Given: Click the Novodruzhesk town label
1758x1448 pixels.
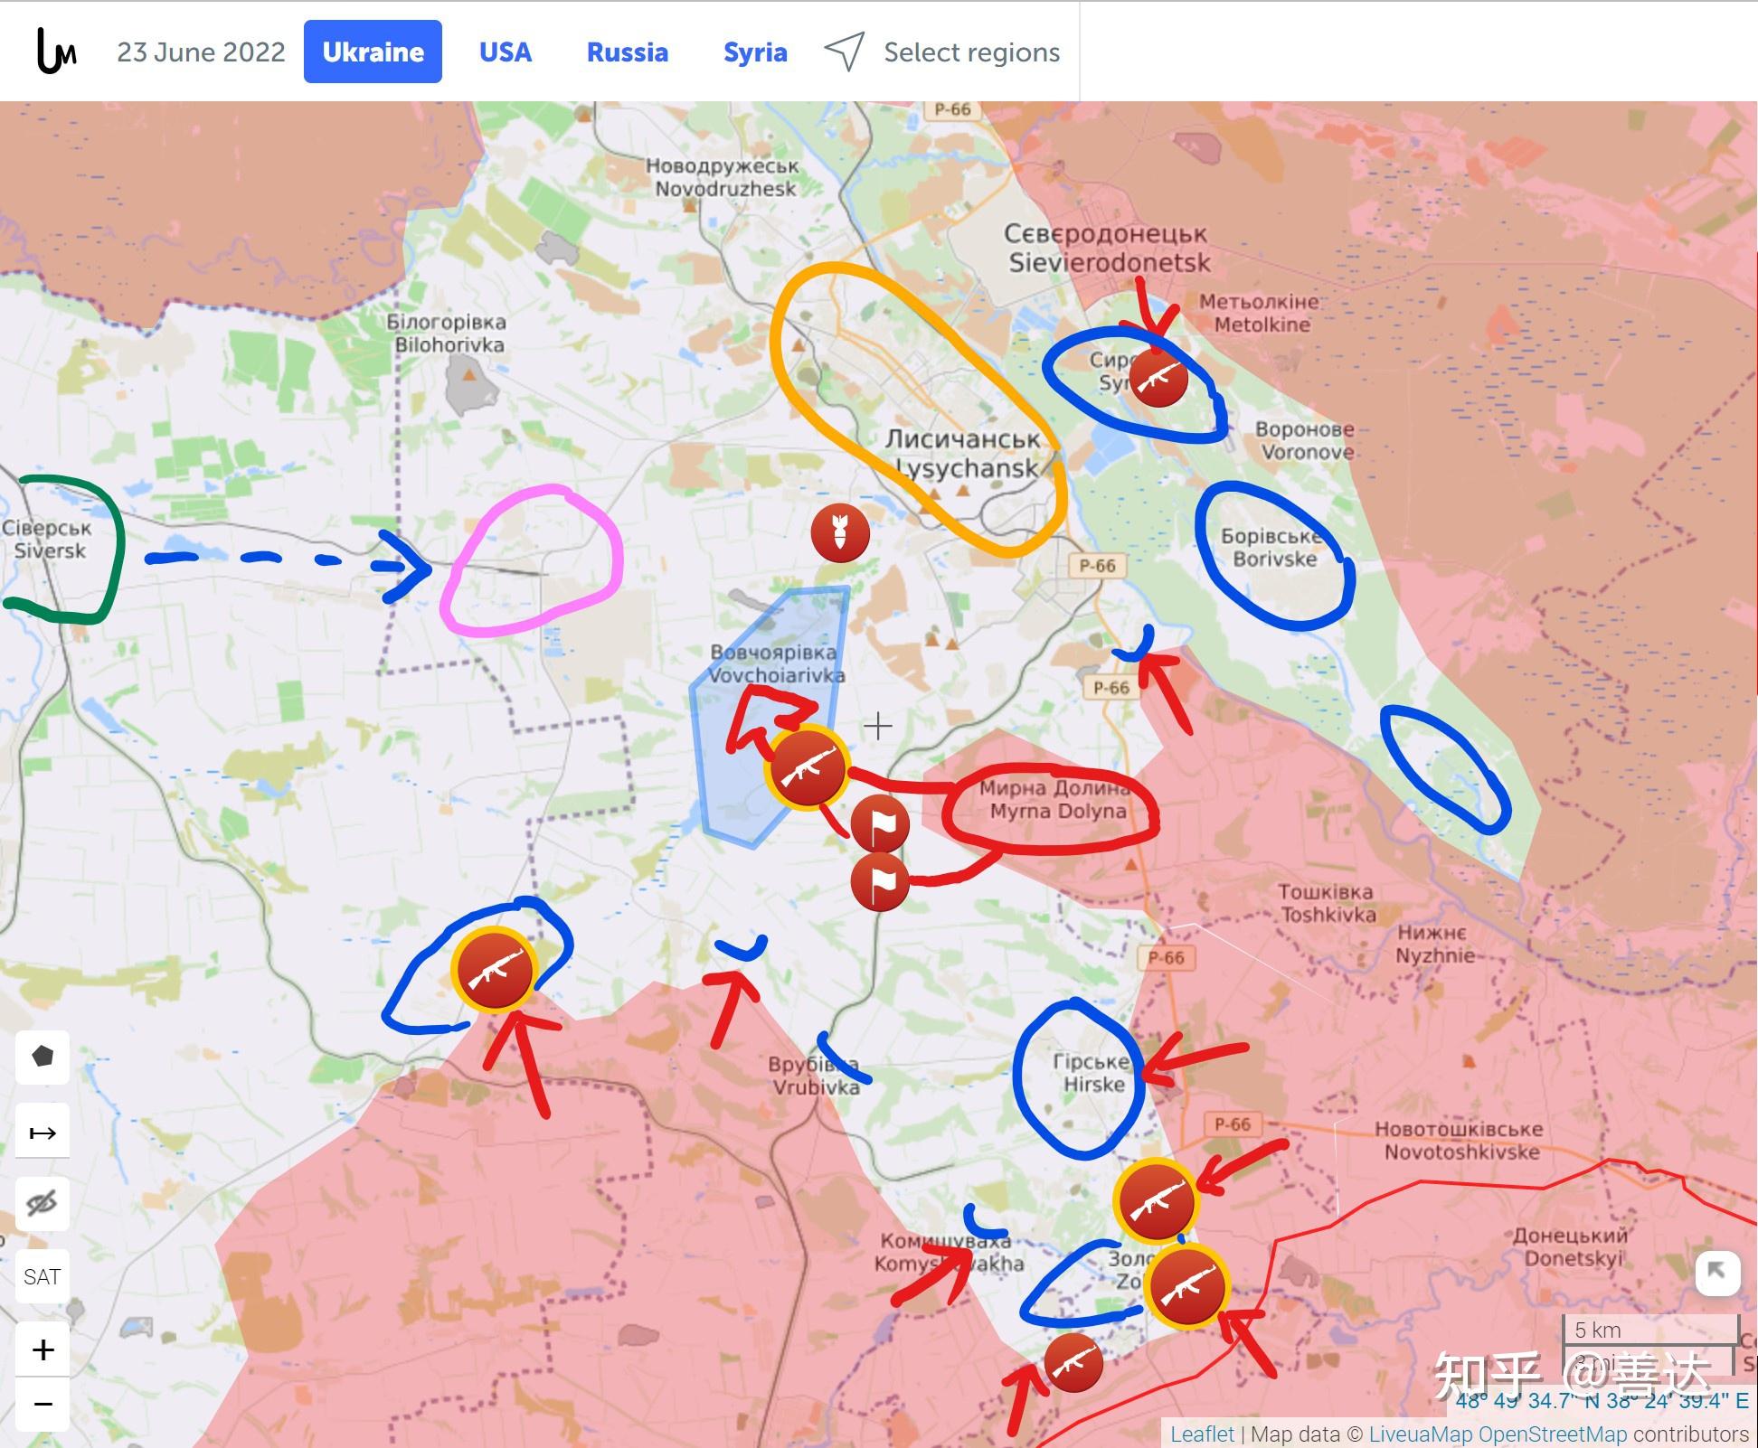Looking at the screenshot, I should coord(723,177).
